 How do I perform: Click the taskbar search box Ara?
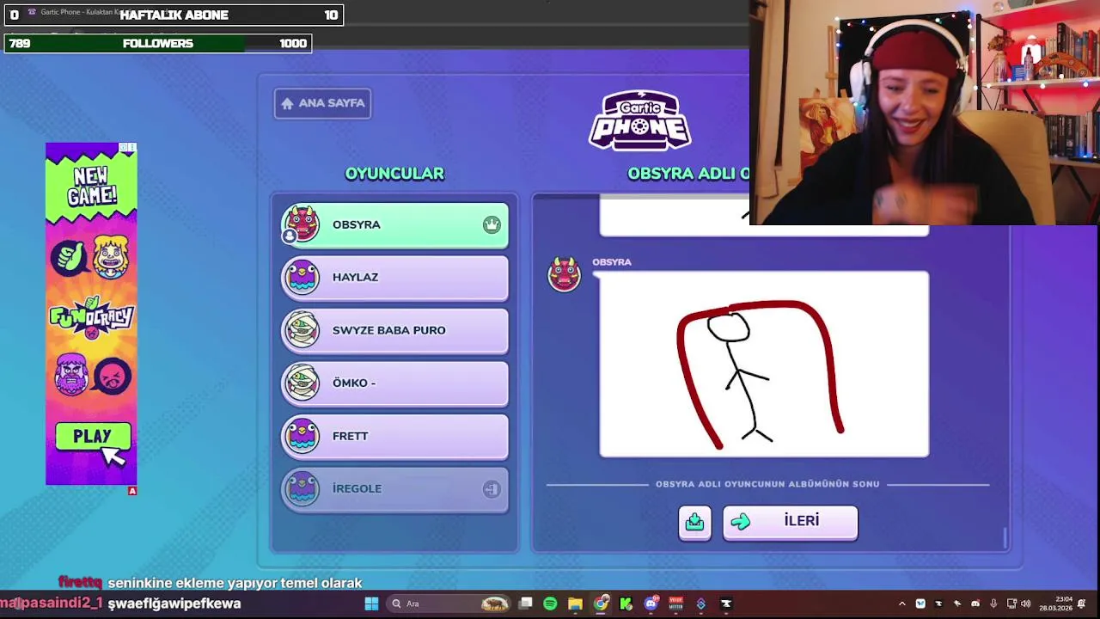(x=449, y=604)
